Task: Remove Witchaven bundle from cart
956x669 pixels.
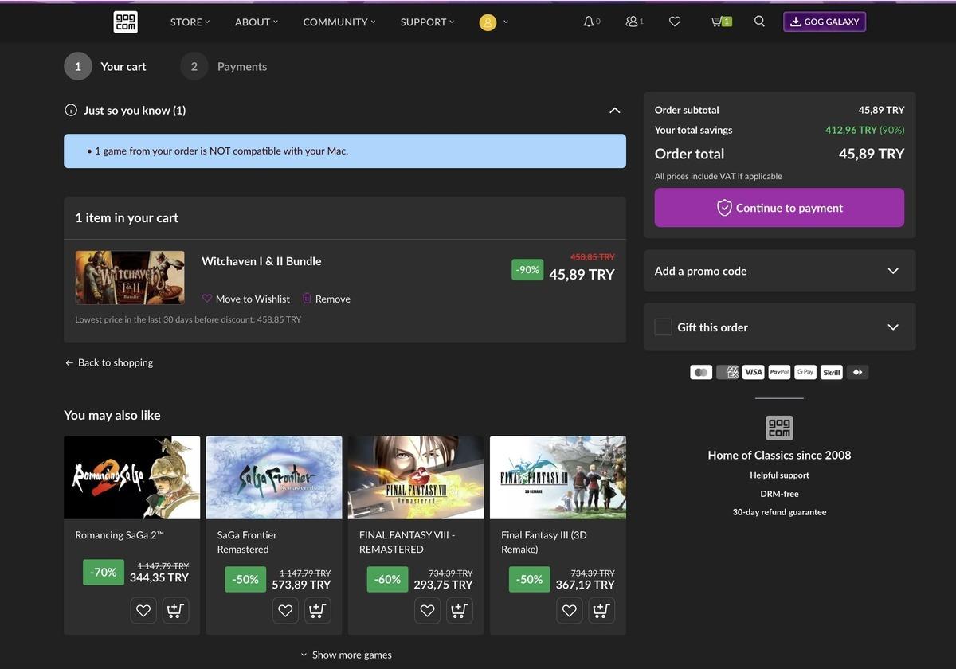Action: tap(326, 299)
